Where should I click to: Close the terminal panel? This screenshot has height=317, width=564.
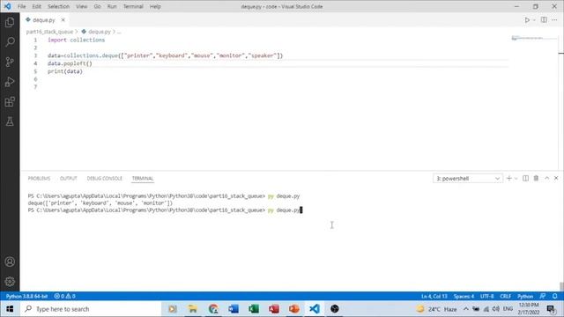(556, 178)
